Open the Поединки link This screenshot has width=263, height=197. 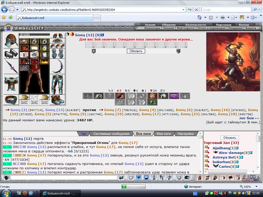235,28
